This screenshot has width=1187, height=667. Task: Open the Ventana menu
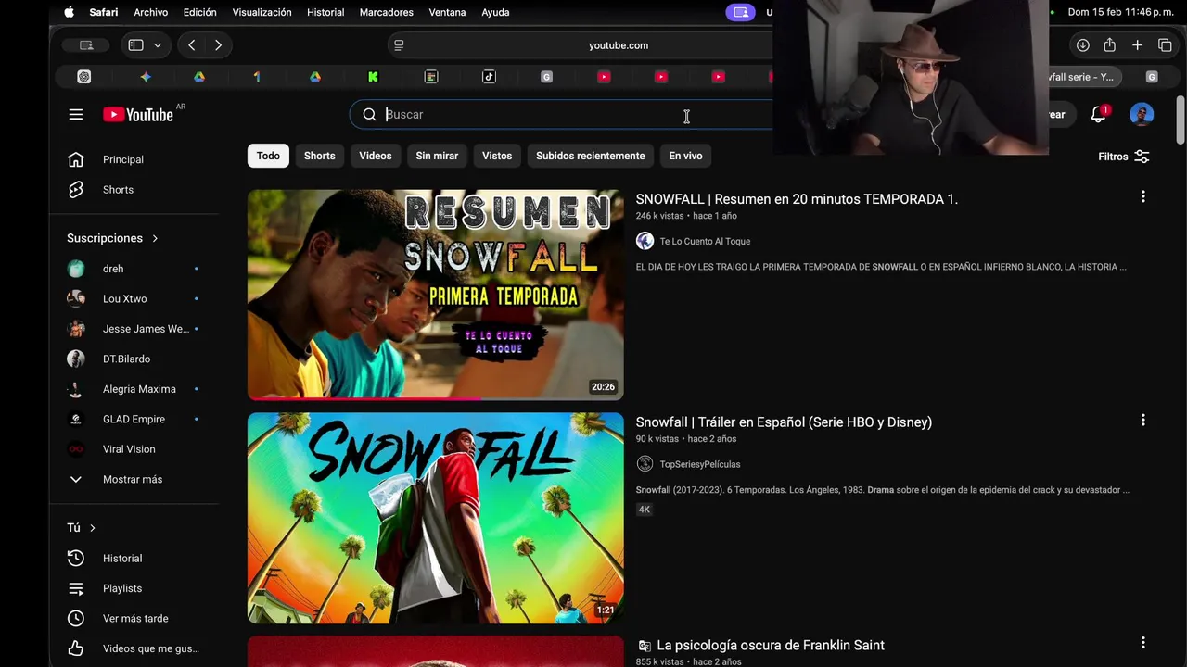point(447,12)
